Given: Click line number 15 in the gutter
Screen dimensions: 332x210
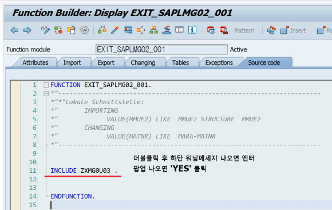Looking at the screenshot, I should coord(33,205).
